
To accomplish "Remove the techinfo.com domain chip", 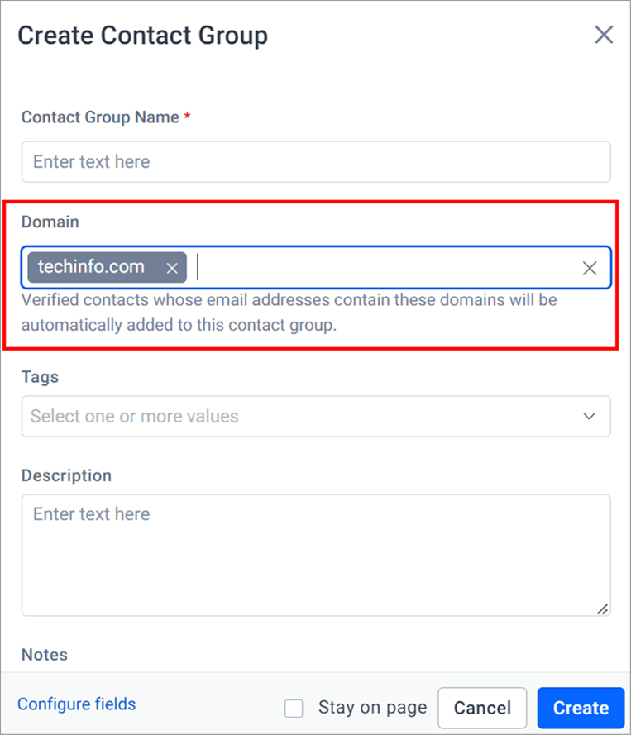I will tap(172, 268).
